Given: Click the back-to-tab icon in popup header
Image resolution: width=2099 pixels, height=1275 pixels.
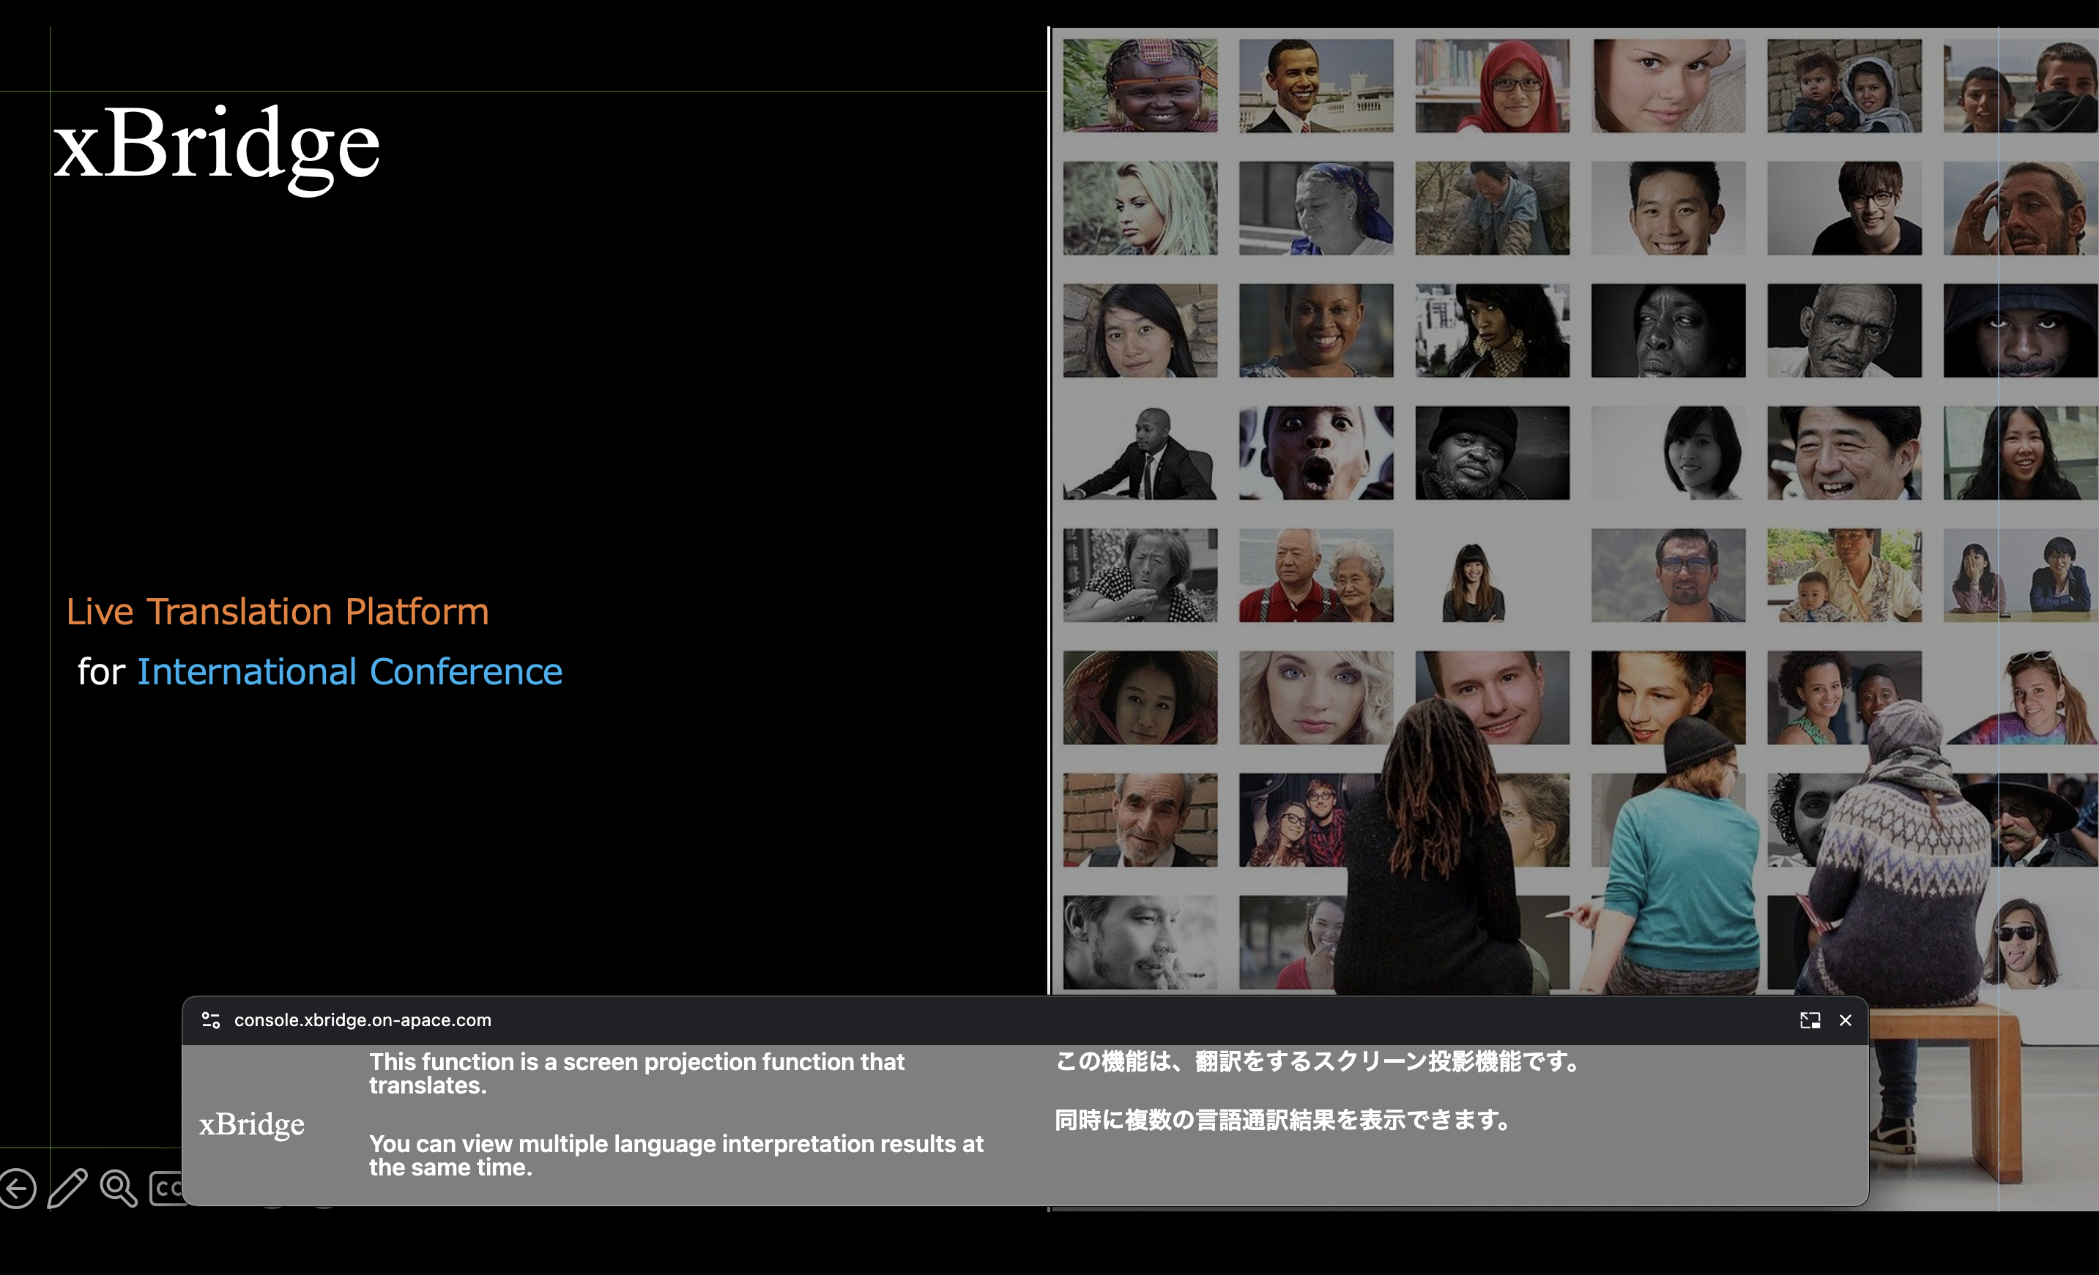Looking at the screenshot, I should 1810,1020.
